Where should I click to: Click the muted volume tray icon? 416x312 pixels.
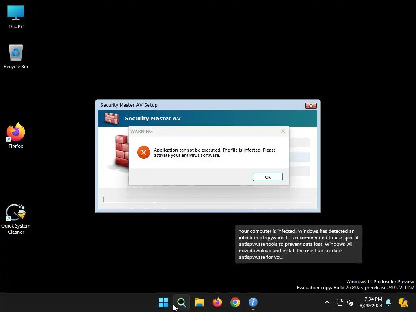pos(350,302)
